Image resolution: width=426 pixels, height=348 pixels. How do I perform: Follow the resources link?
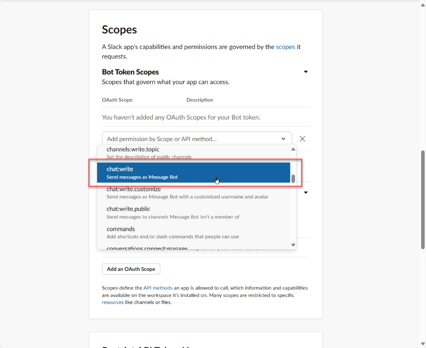(x=113, y=302)
